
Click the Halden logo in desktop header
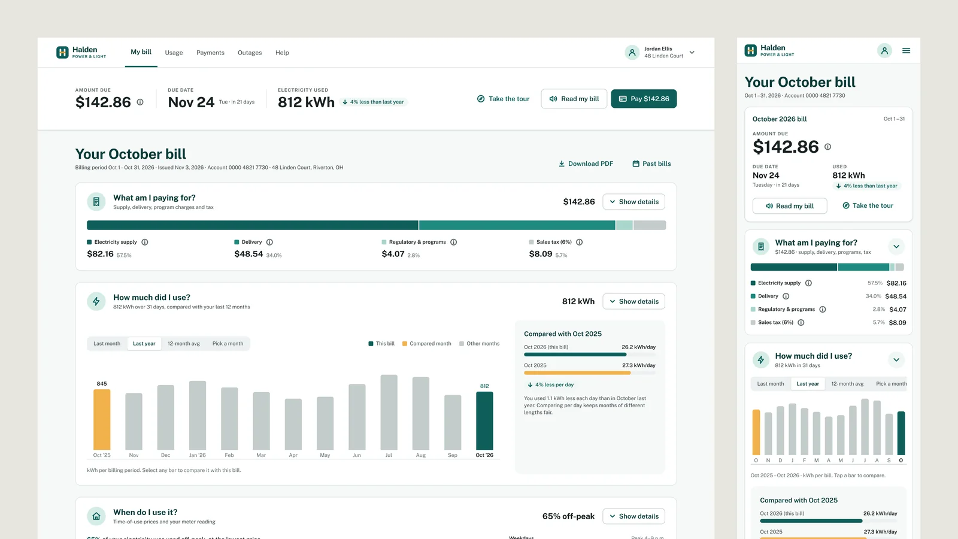coord(81,52)
